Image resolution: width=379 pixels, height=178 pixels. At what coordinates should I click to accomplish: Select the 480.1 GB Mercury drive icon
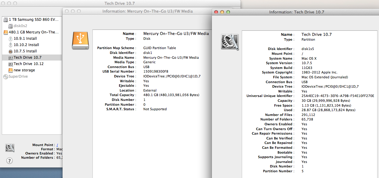(x=6, y=32)
